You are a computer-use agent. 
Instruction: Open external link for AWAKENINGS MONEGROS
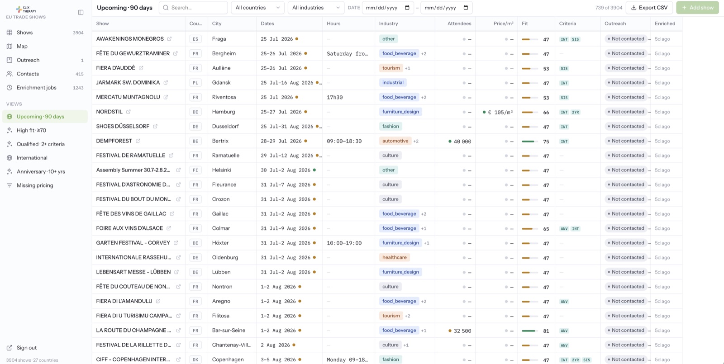(169, 39)
